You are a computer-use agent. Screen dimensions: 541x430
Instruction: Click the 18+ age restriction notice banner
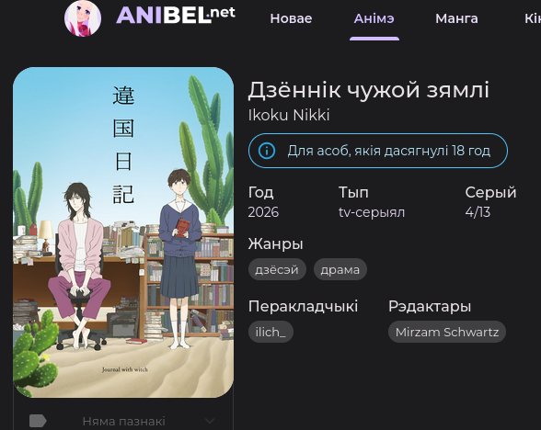pyautogui.click(x=378, y=151)
